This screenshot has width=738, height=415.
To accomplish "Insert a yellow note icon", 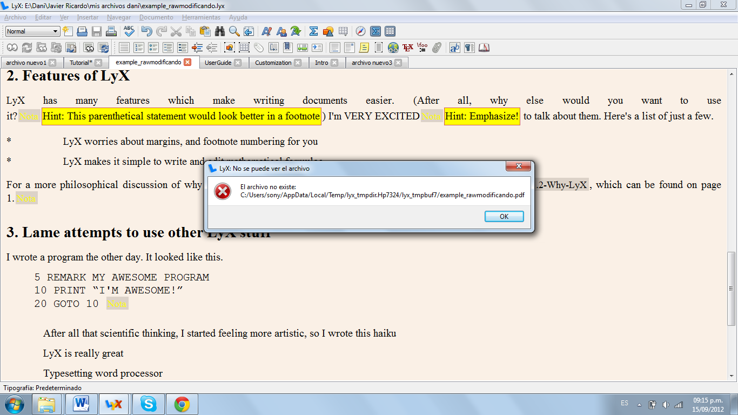I will tap(364, 48).
